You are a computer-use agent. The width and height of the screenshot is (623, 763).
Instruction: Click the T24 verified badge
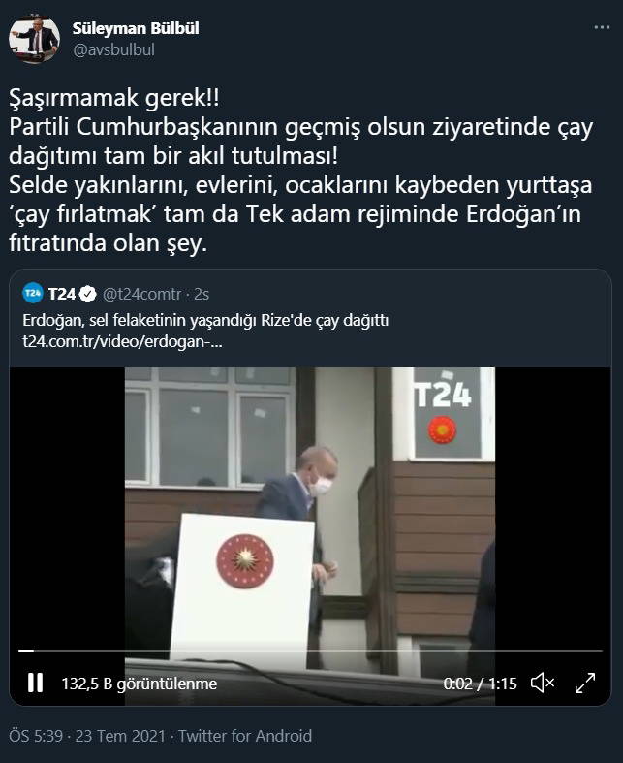click(x=87, y=294)
